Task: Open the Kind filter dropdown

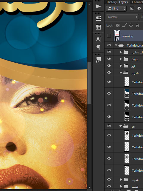Action: (116, 9)
